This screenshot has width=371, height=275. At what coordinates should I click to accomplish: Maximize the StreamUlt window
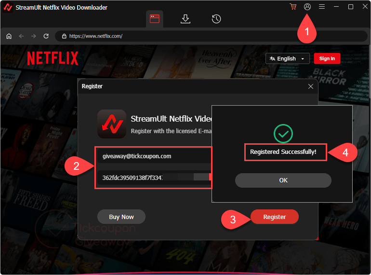point(351,7)
